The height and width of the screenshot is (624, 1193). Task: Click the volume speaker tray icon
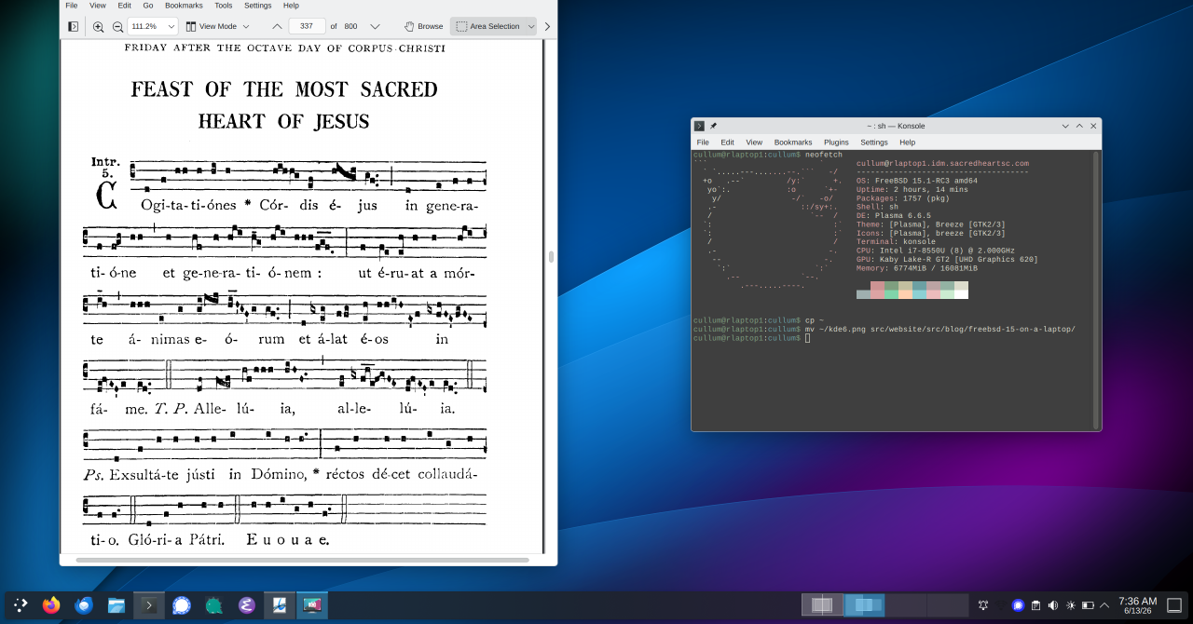coord(1052,605)
